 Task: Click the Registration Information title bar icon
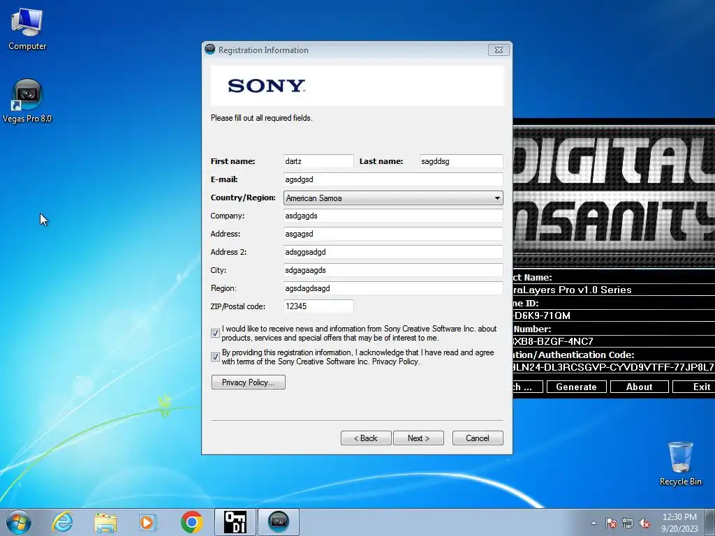pos(209,50)
